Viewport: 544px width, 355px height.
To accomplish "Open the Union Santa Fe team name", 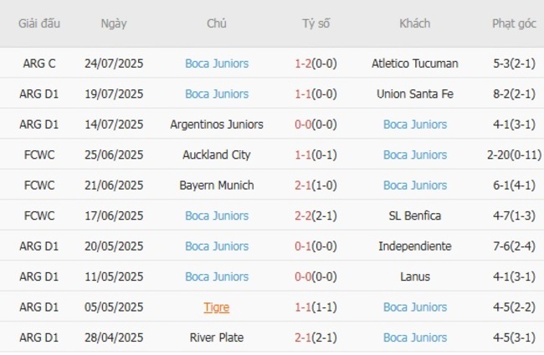I will pyautogui.click(x=414, y=94).
